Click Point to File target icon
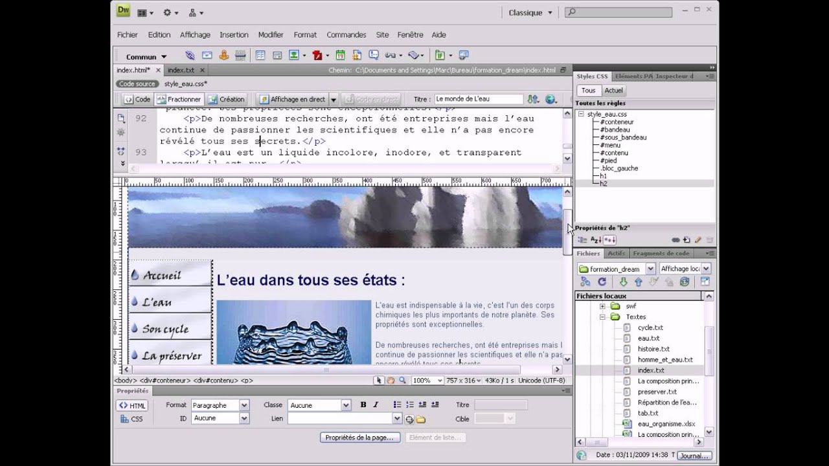This screenshot has height=466, width=829. (x=409, y=419)
